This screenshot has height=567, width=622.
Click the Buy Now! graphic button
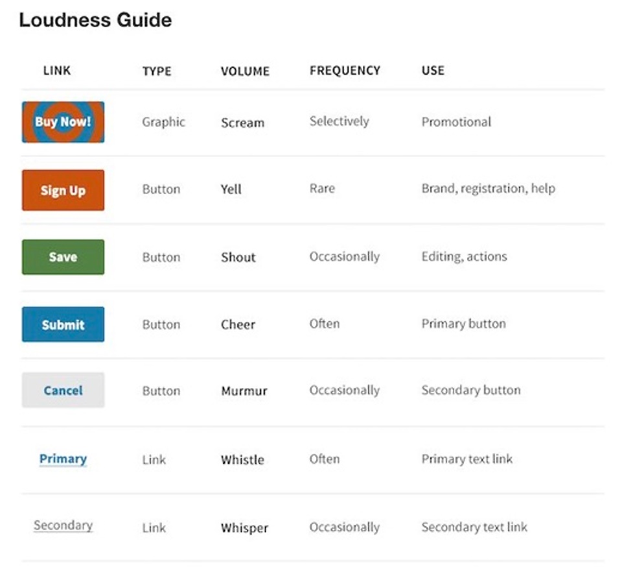[x=63, y=122]
